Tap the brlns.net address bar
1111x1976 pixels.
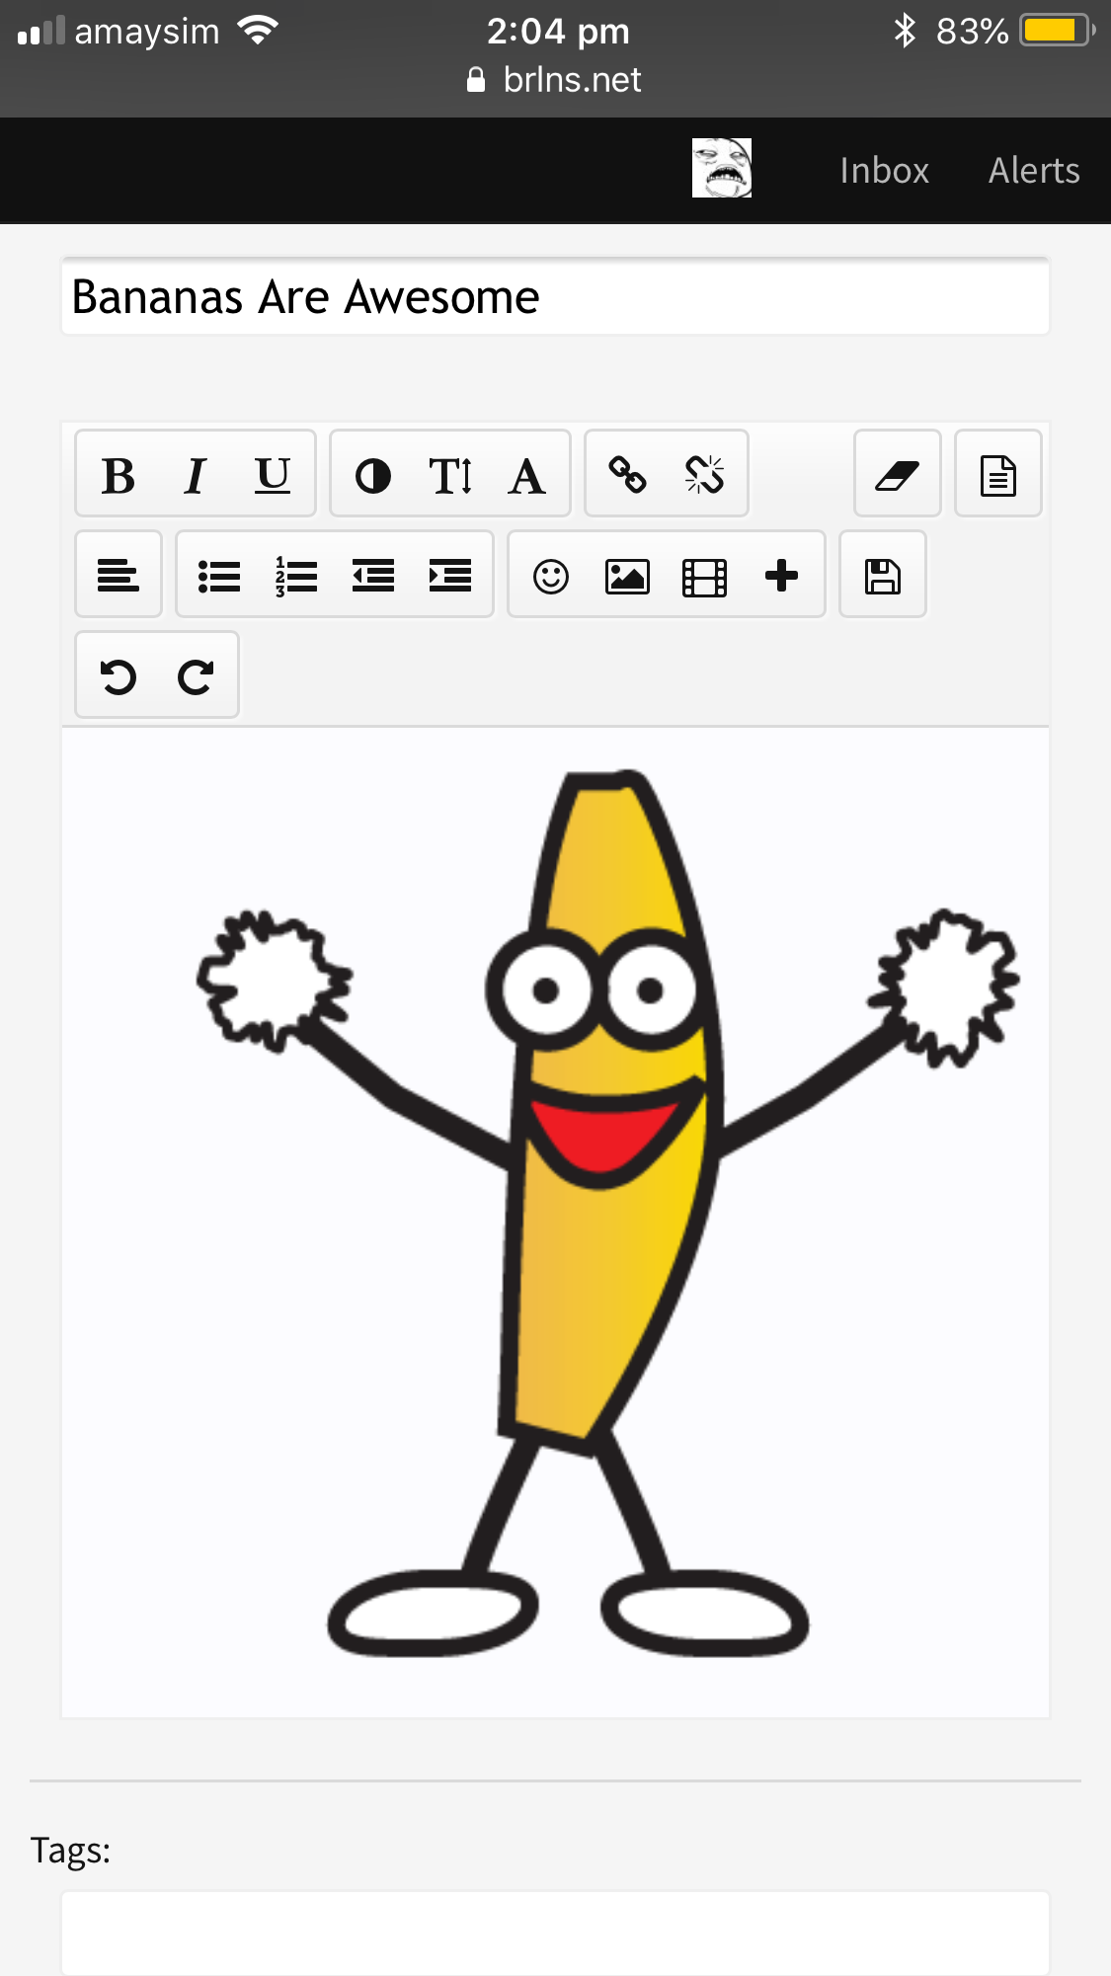point(555,80)
